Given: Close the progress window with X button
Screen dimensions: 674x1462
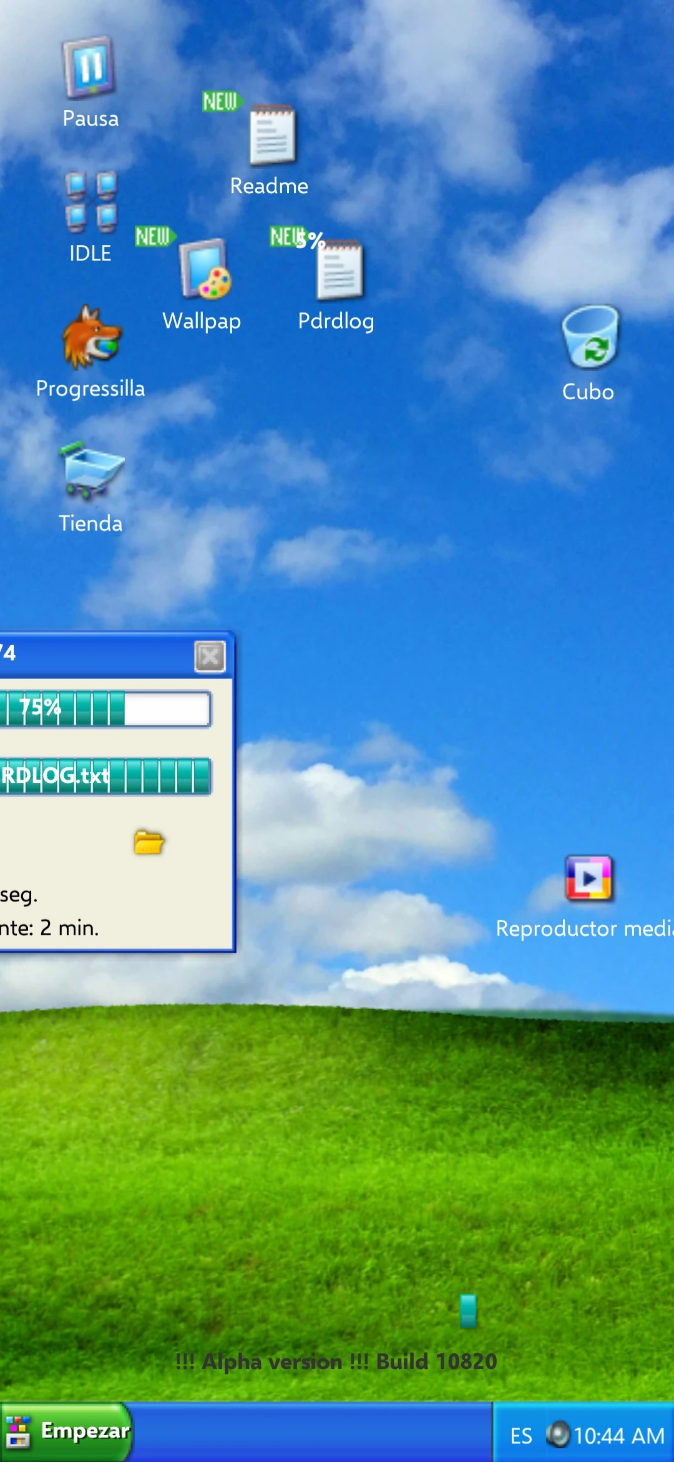Looking at the screenshot, I should [210, 657].
